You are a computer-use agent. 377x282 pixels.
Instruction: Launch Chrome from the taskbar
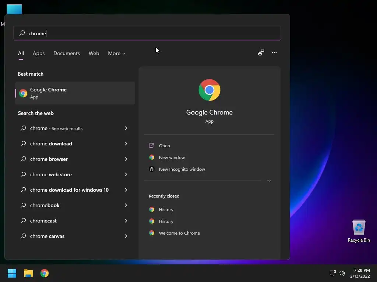(45, 273)
